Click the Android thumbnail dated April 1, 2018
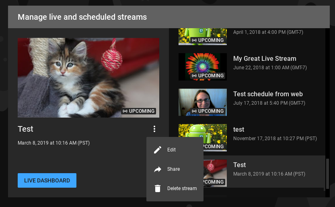Viewport: 335px width, 207px height. 203,36
